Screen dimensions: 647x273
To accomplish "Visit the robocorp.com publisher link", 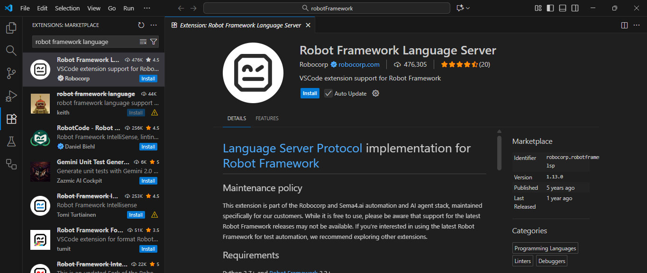I will pyautogui.click(x=358, y=64).
